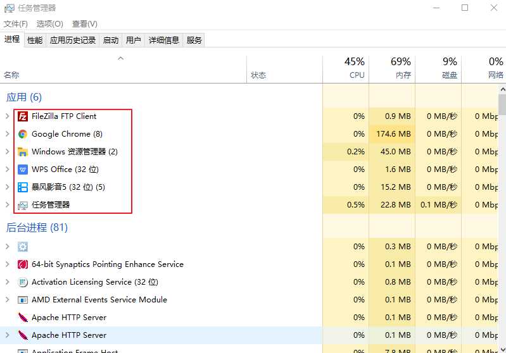Expand the AMD External Events Service row
506x353 pixels.
click(x=8, y=300)
